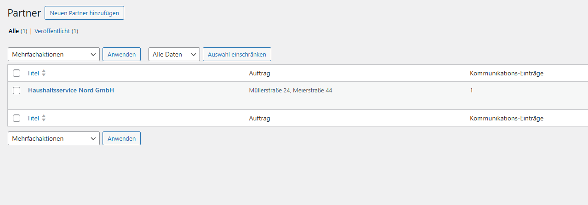Tick the select-all checkbox in the table footer
The width and height of the screenshot is (588, 205).
[17, 118]
